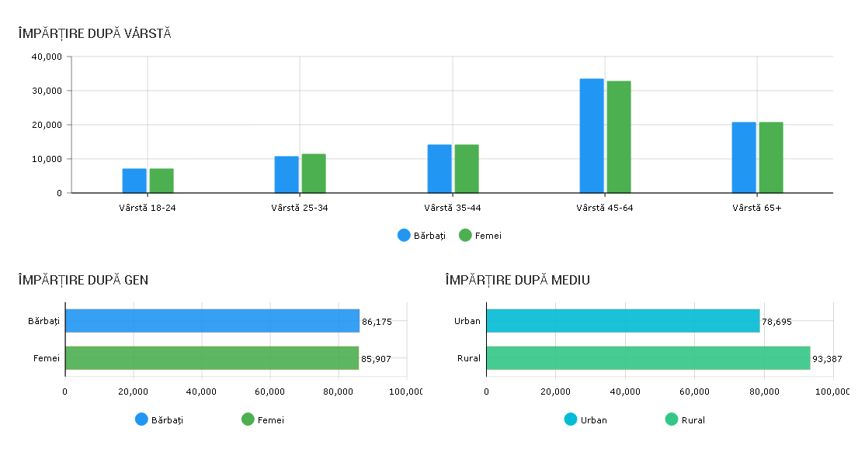Hide Femei series using age chart legend text

click(x=488, y=236)
